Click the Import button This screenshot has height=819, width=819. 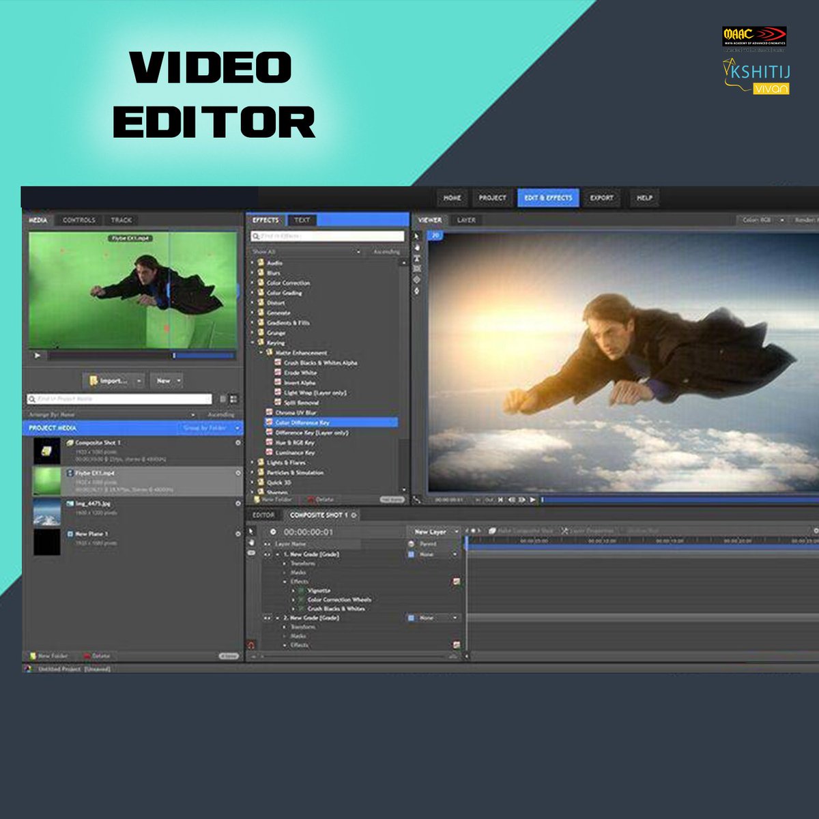(x=109, y=381)
